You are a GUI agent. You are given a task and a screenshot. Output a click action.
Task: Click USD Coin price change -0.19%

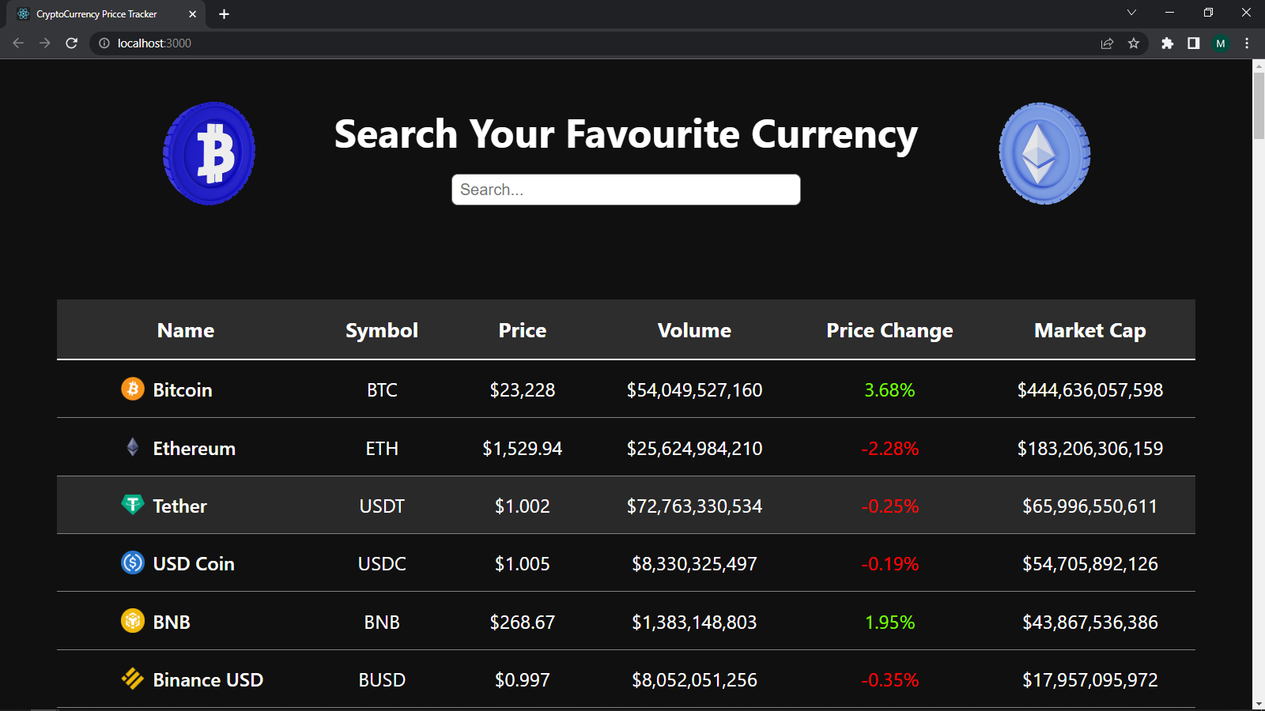click(x=889, y=564)
